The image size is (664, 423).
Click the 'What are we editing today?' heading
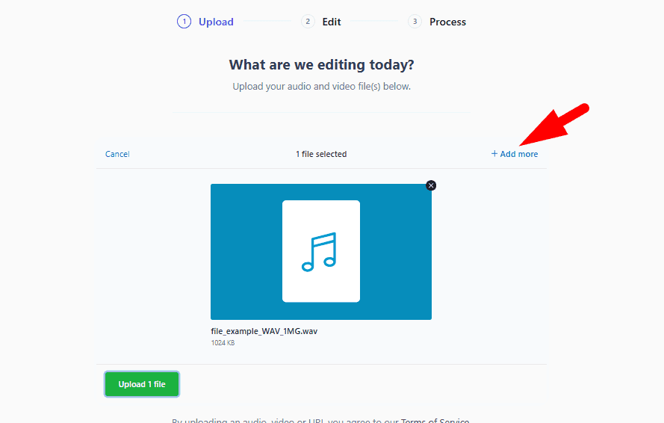[x=321, y=64]
